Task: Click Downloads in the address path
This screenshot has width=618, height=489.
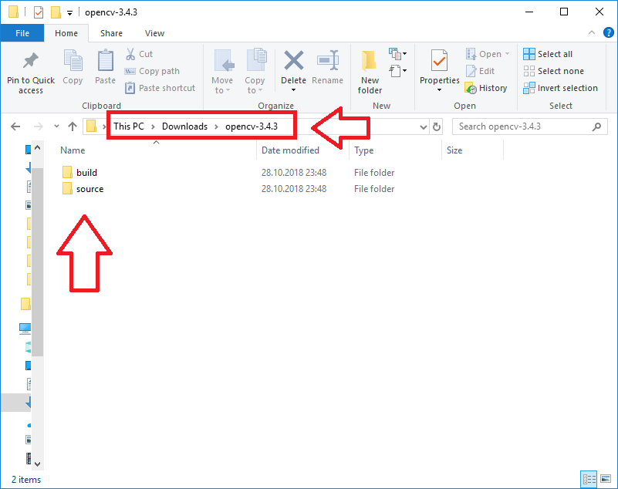Action: 184,126
